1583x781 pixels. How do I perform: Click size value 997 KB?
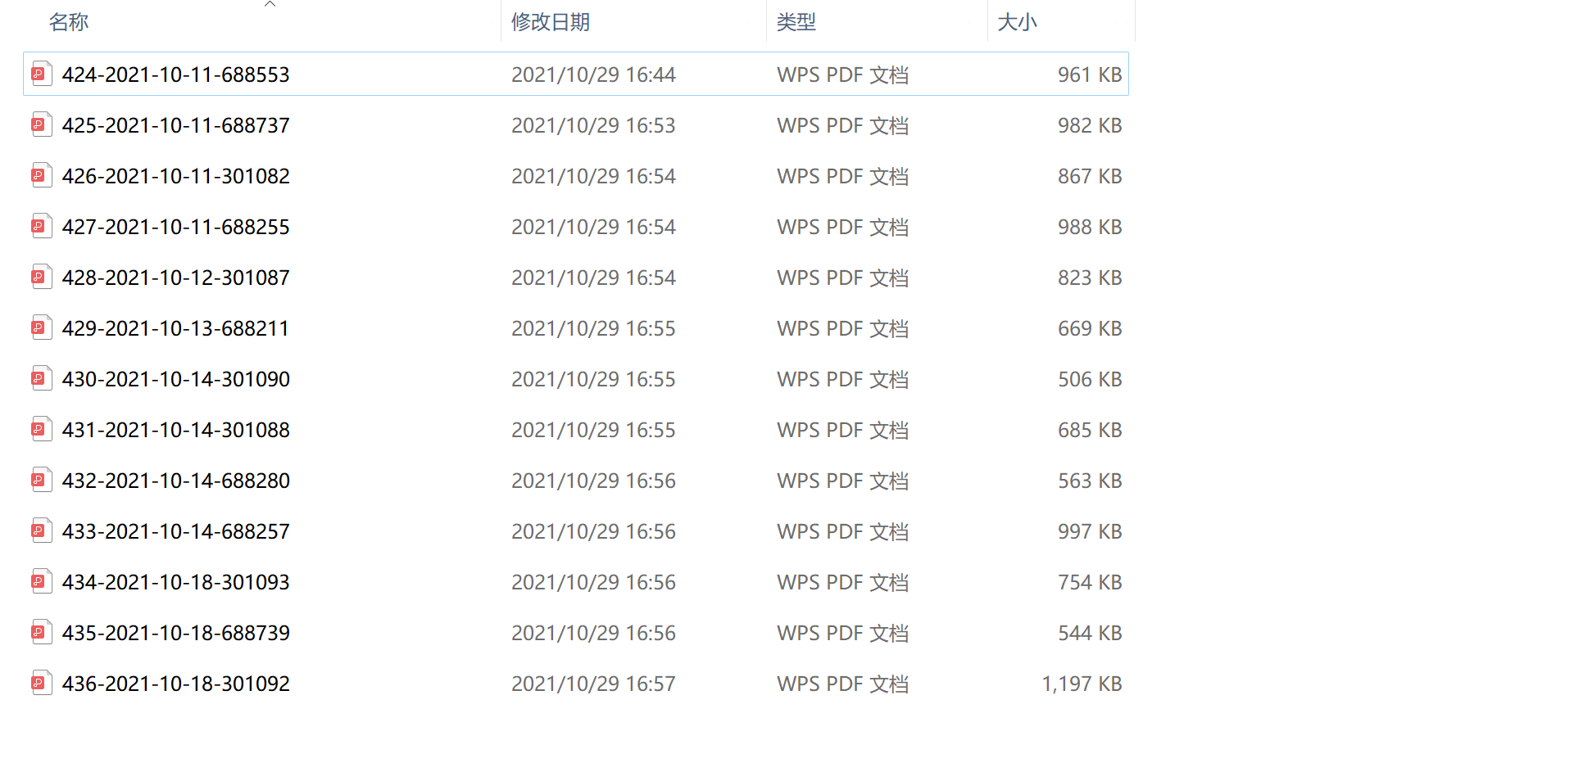tap(1090, 531)
